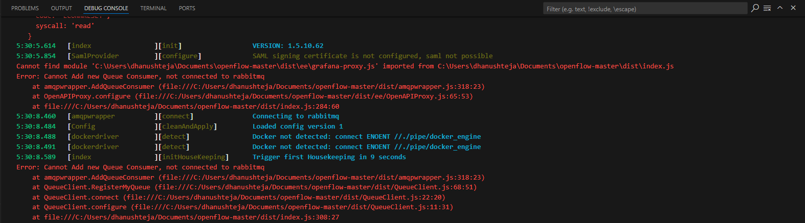Open the QueueClient.js:11:31 file link
Image resolution: width=805 pixels, height=223 pixels.
coord(292,207)
